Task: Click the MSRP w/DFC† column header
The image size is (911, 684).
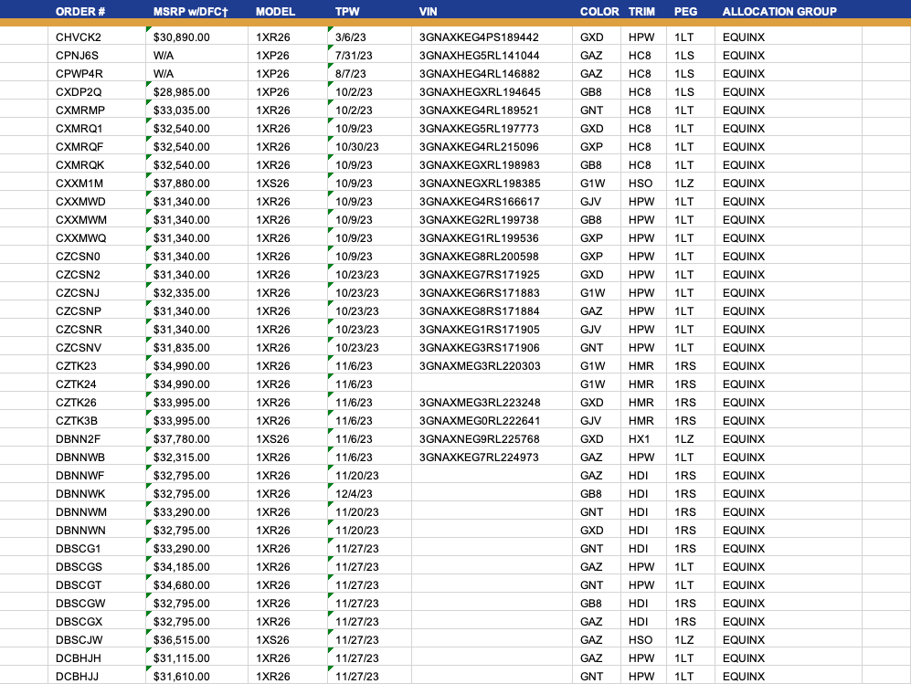Action: pyautogui.click(x=191, y=12)
